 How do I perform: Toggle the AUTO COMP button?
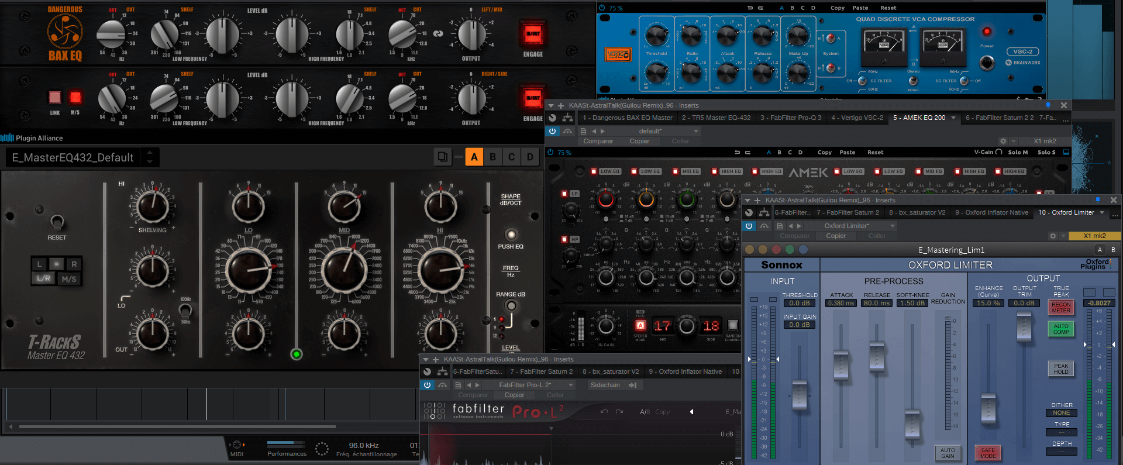coord(1061,329)
